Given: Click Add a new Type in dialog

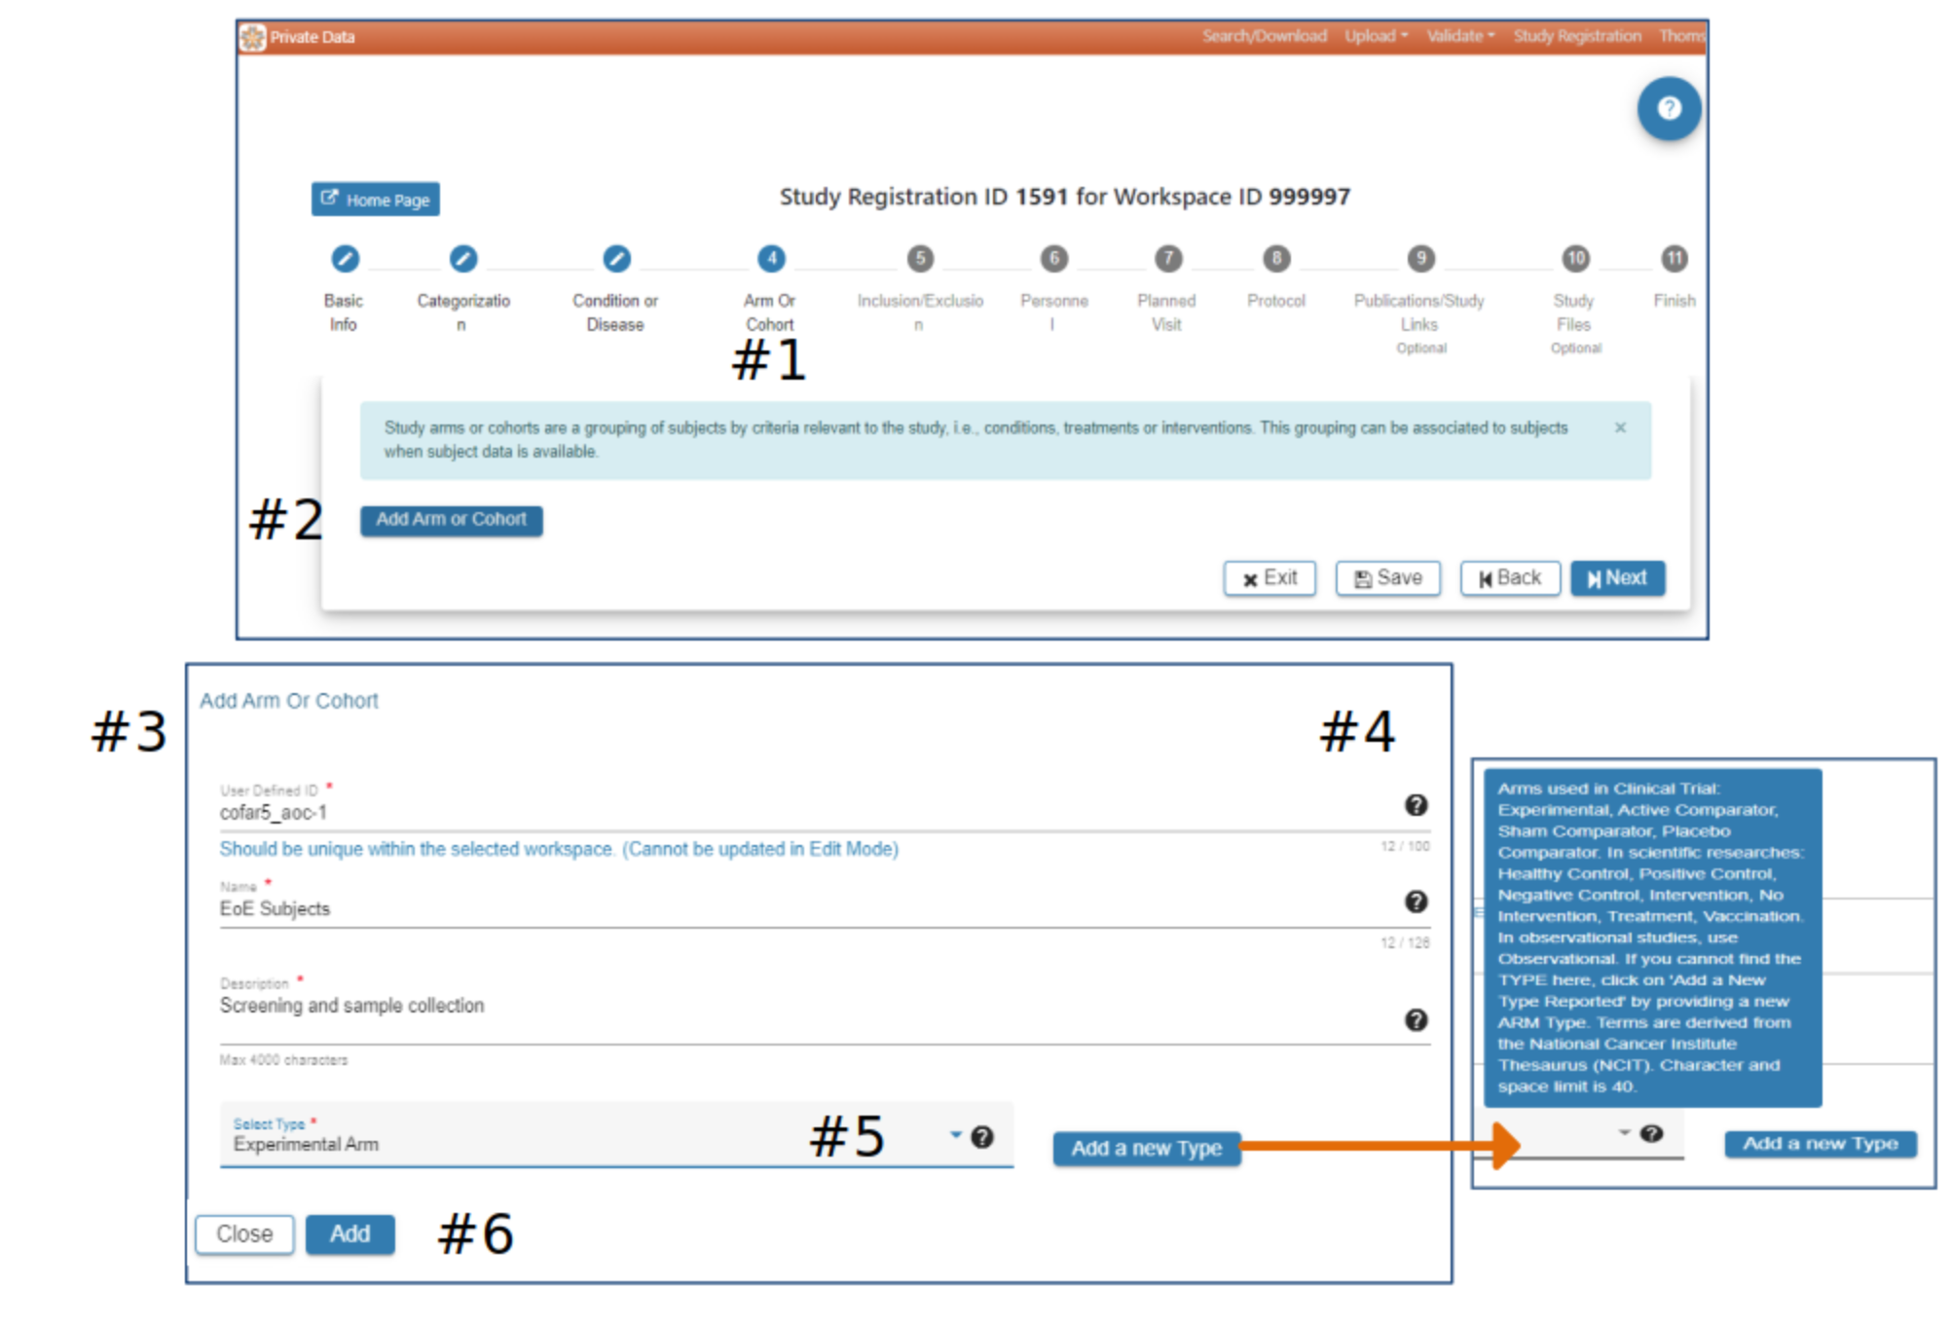Looking at the screenshot, I should [x=1147, y=1149].
